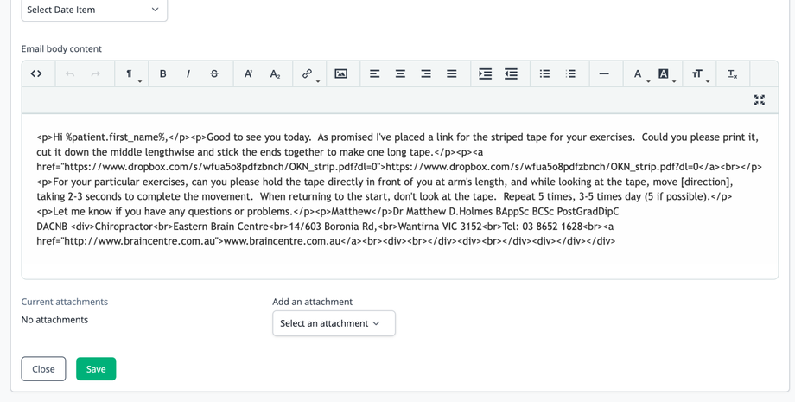Open the text color picker
This screenshot has width=795, height=402.
[x=639, y=74]
